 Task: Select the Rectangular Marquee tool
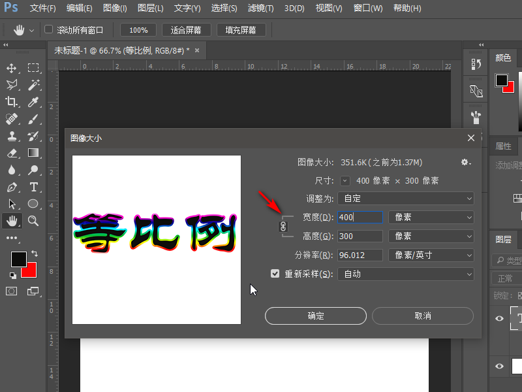[x=33, y=68]
